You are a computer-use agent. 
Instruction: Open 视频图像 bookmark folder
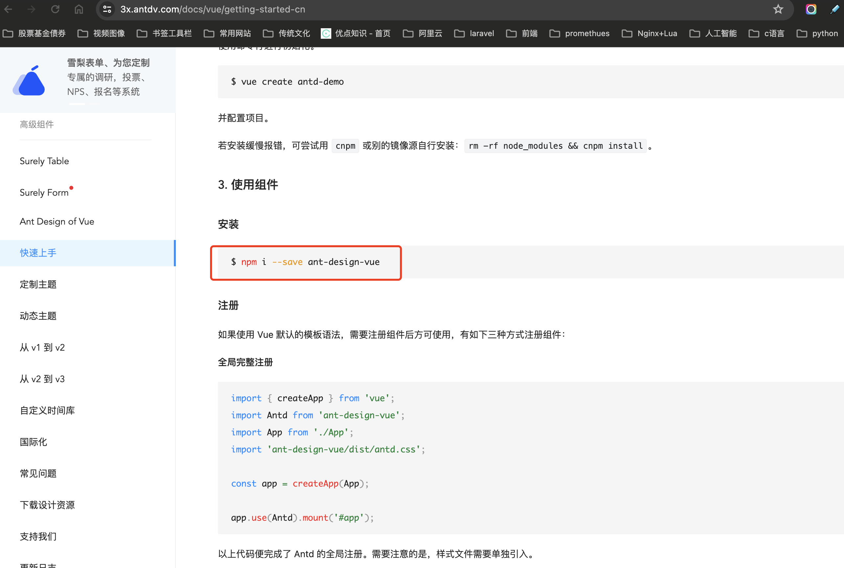(102, 33)
